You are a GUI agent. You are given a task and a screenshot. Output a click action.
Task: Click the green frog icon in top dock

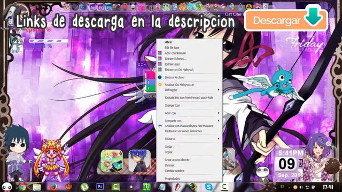pos(166,7)
